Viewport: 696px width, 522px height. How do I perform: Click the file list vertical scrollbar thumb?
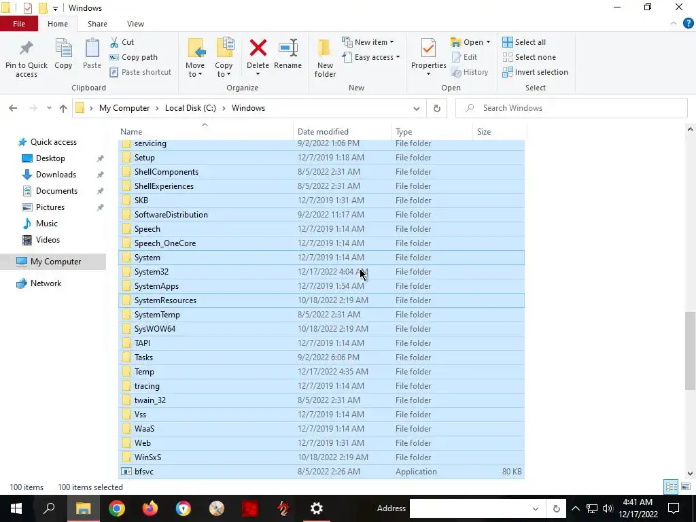690,351
